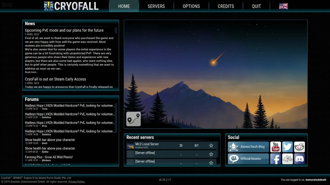Open the Discord social icon
The image size is (330, 185).
299,159
